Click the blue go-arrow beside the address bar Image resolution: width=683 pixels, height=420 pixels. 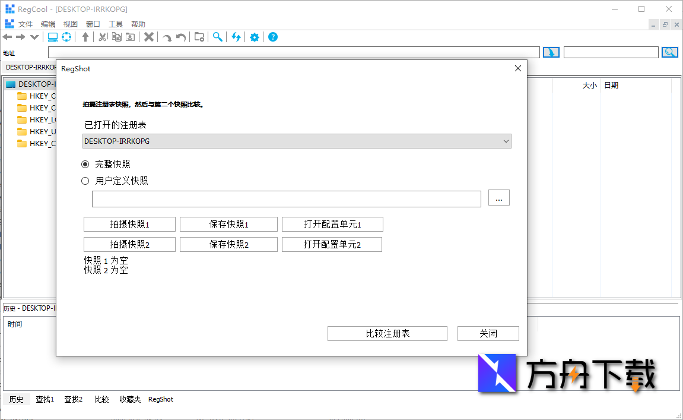[551, 52]
